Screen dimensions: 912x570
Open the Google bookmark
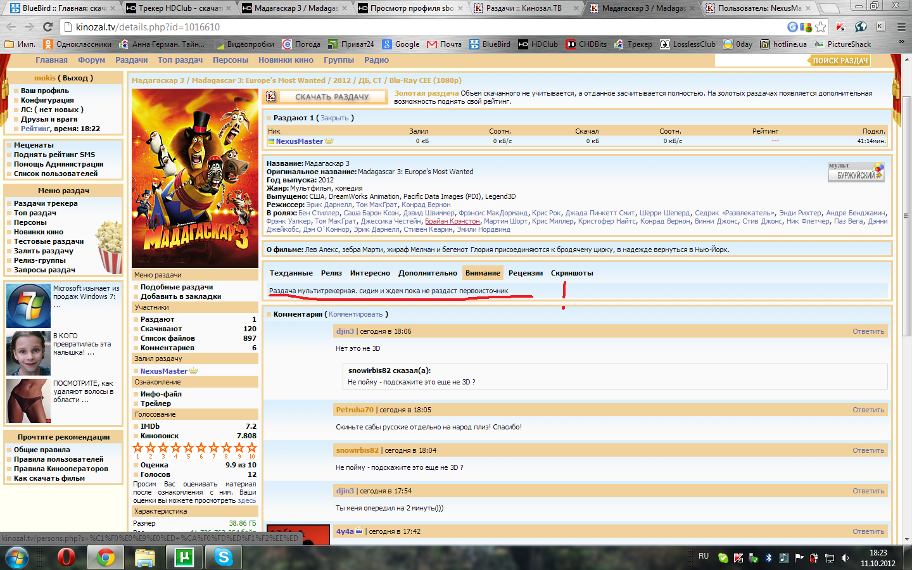[x=400, y=44]
